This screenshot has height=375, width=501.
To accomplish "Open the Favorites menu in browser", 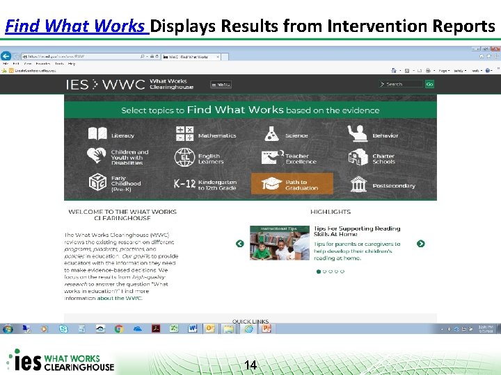I will (43, 64).
